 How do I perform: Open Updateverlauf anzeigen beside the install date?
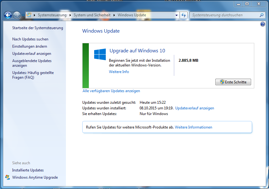[195, 108]
